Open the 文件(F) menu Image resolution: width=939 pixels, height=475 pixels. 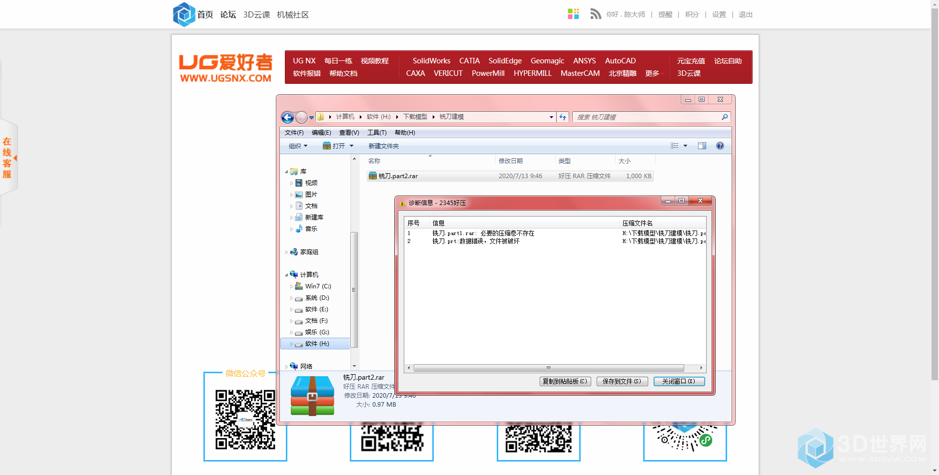point(294,133)
